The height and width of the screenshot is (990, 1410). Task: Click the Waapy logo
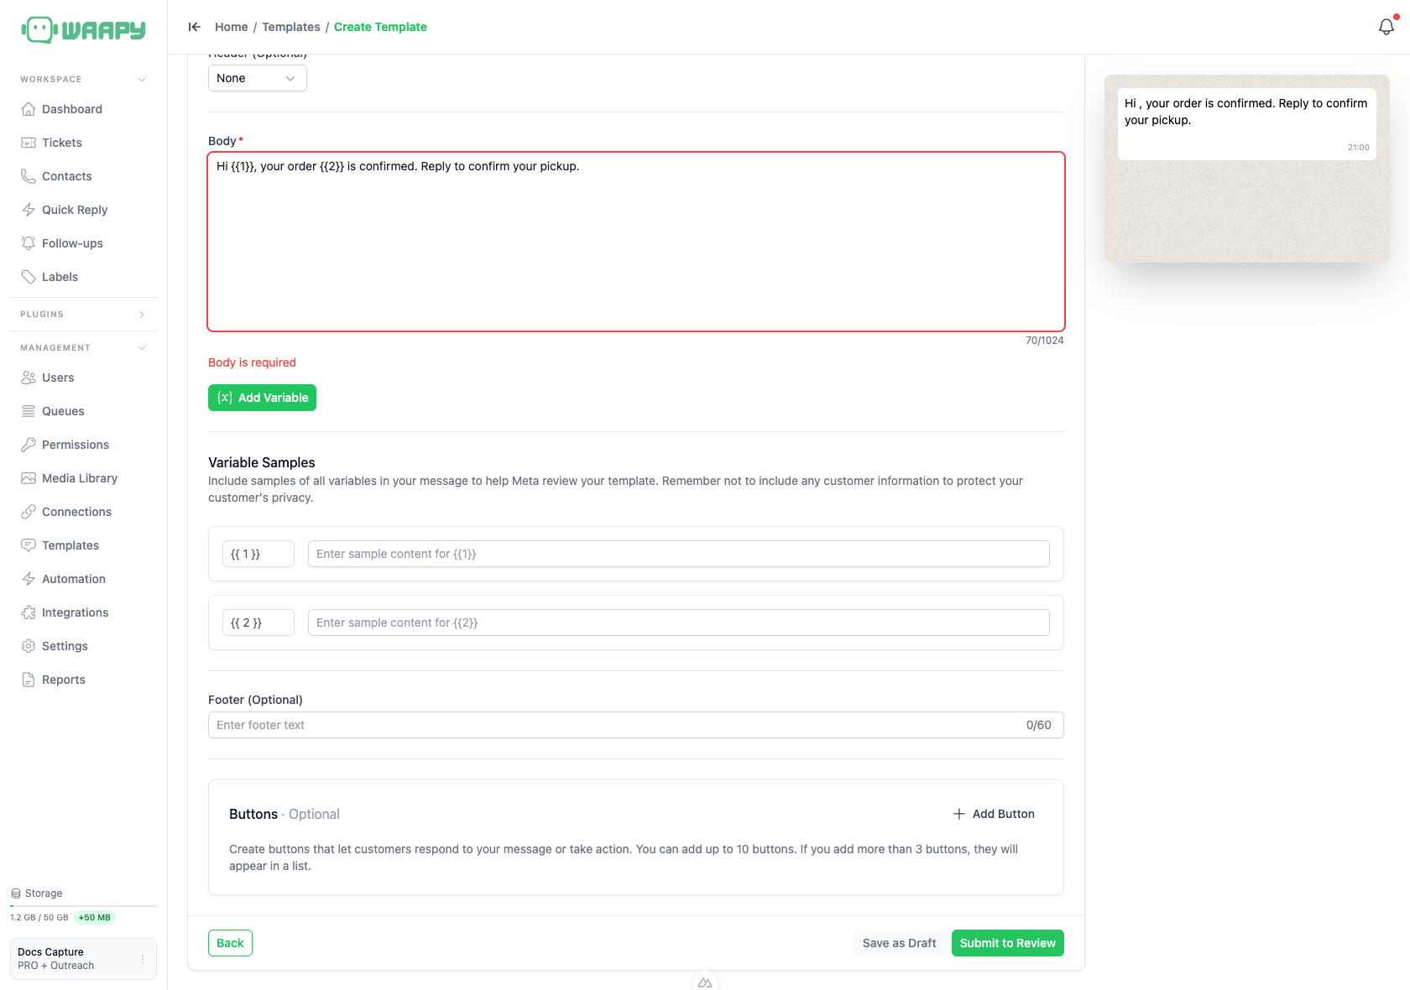coord(83,30)
